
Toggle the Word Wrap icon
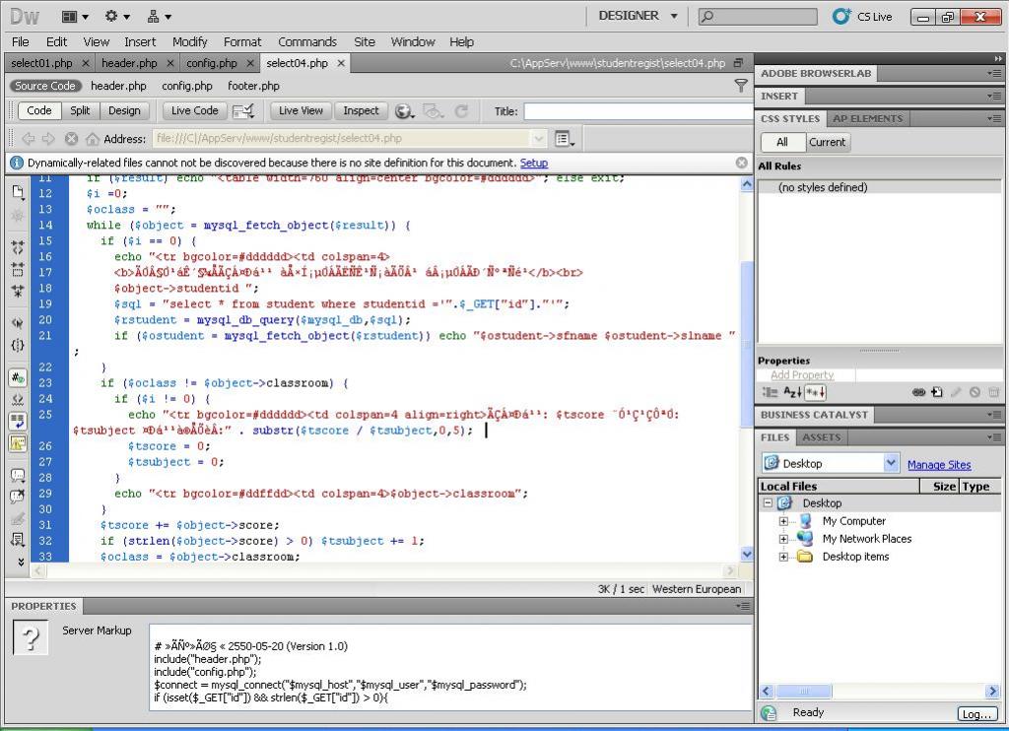pyautogui.click(x=18, y=421)
